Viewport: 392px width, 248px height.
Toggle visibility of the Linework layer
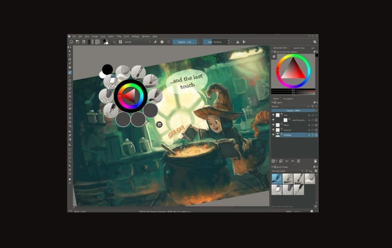click(x=273, y=130)
